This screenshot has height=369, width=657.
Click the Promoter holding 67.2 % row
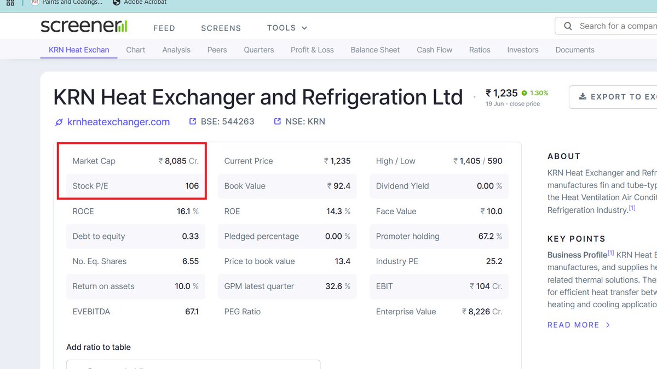439,236
